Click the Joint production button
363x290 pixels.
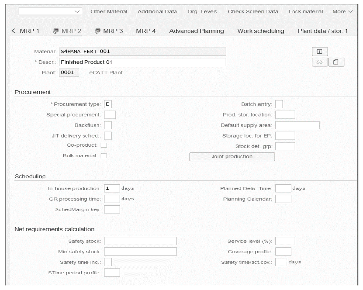[232, 156]
